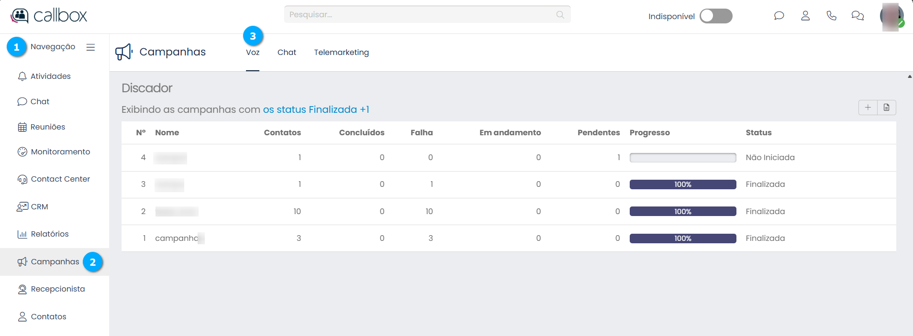The image size is (913, 336).
Task: Click in the Pesquisar search field
Action: pyautogui.click(x=421, y=15)
